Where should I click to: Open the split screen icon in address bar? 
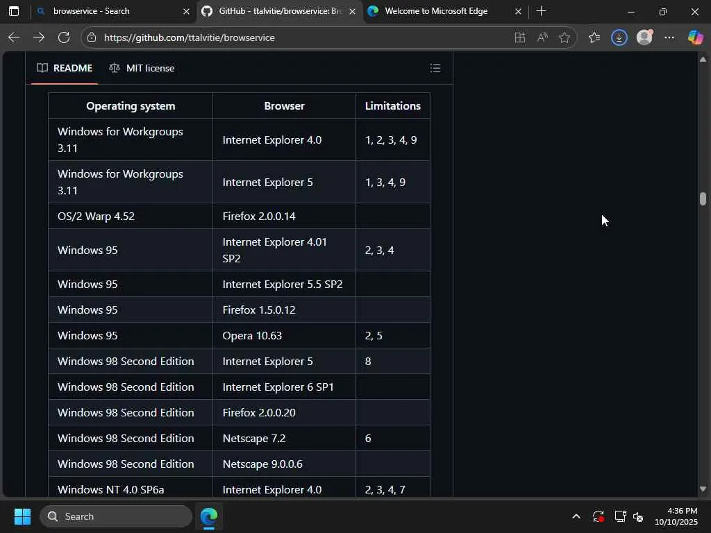coord(520,37)
